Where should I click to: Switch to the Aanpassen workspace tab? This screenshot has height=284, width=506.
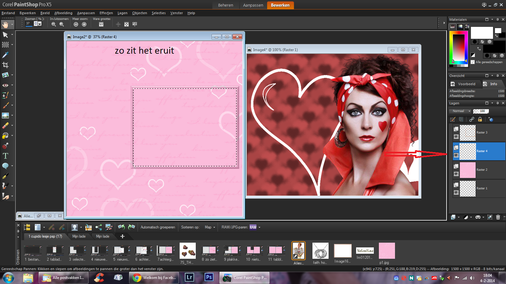coord(253,5)
